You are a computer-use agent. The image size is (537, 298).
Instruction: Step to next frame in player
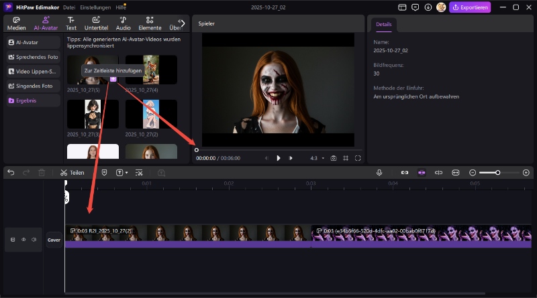coord(291,158)
